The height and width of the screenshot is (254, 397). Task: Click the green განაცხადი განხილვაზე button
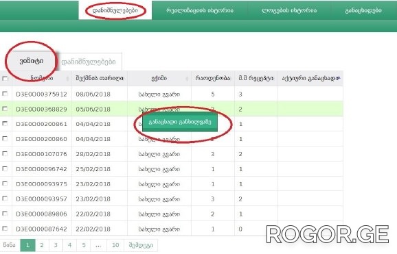(180, 122)
